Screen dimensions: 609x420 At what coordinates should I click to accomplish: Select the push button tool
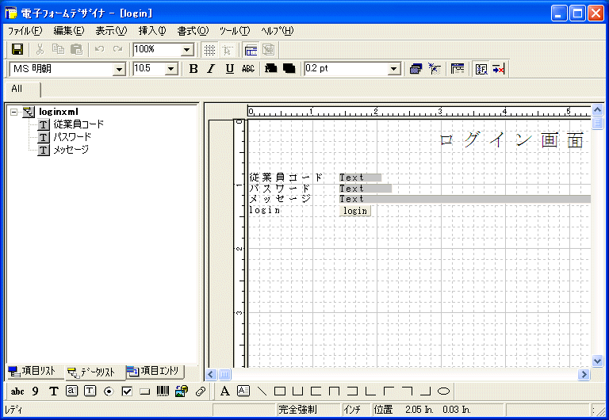click(x=145, y=391)
